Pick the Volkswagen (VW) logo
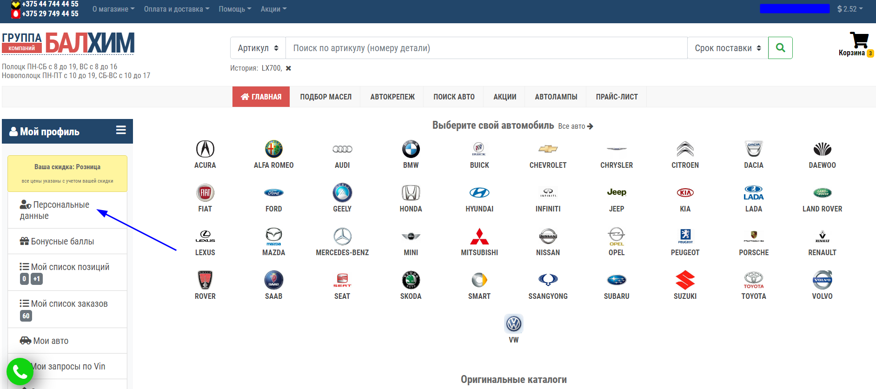The height and width of the screenshot is (389, 876). pyautogui.click(x=513, y=324)
